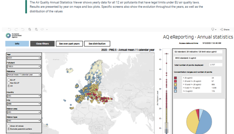The width and height of the screenshot is (234, 134).
Task: Click the '> 10 and <= 20 ug/m3' label
Action: [192, 85]
